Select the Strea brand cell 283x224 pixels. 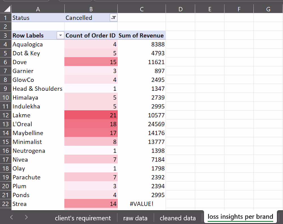point(38,204)
